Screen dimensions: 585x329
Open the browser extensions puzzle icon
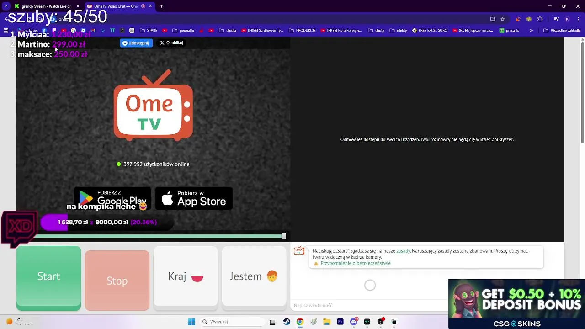click(540, 19)
